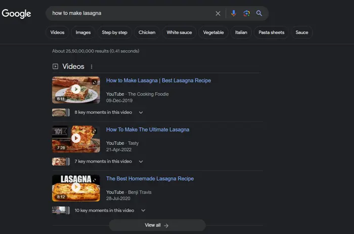Open the Videos section three-dot menu

92,67
